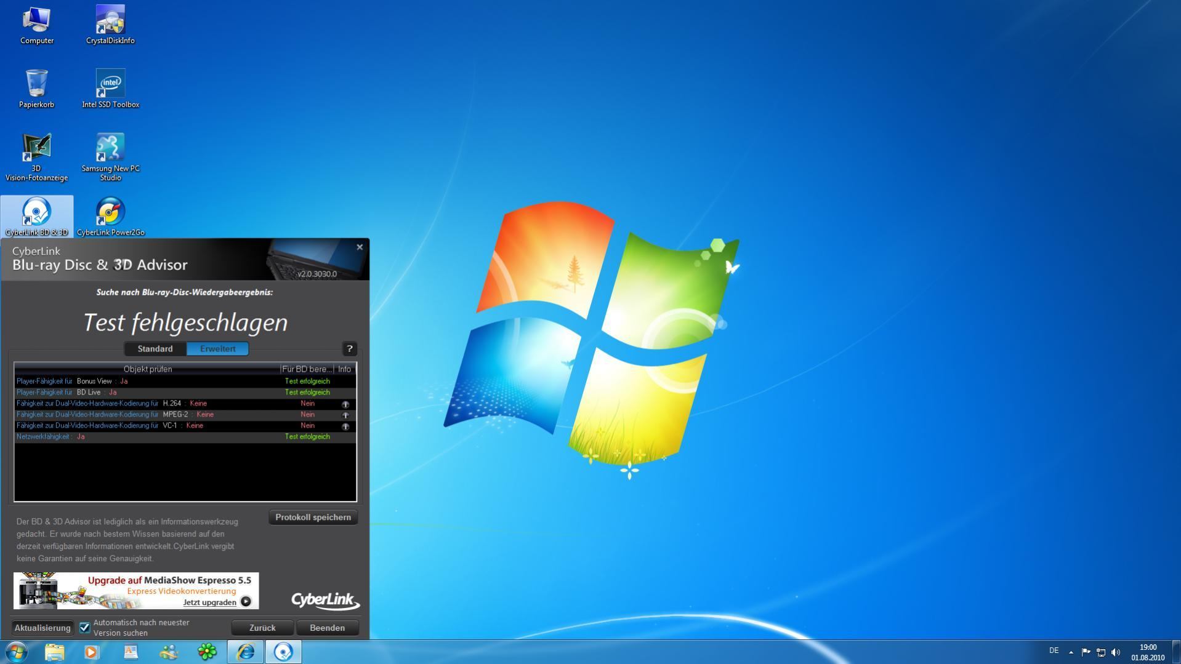Click the Info column header
Screen dimensions: 1181x664
pyautogui.click(x=345, y=369)
